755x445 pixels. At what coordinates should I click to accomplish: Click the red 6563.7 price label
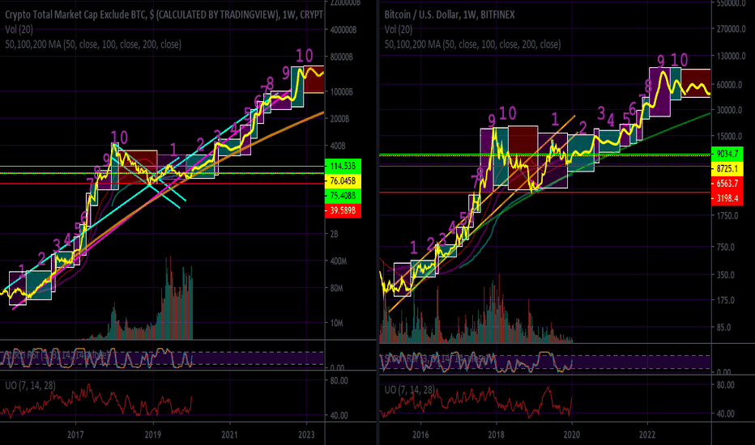click(727, 184)
